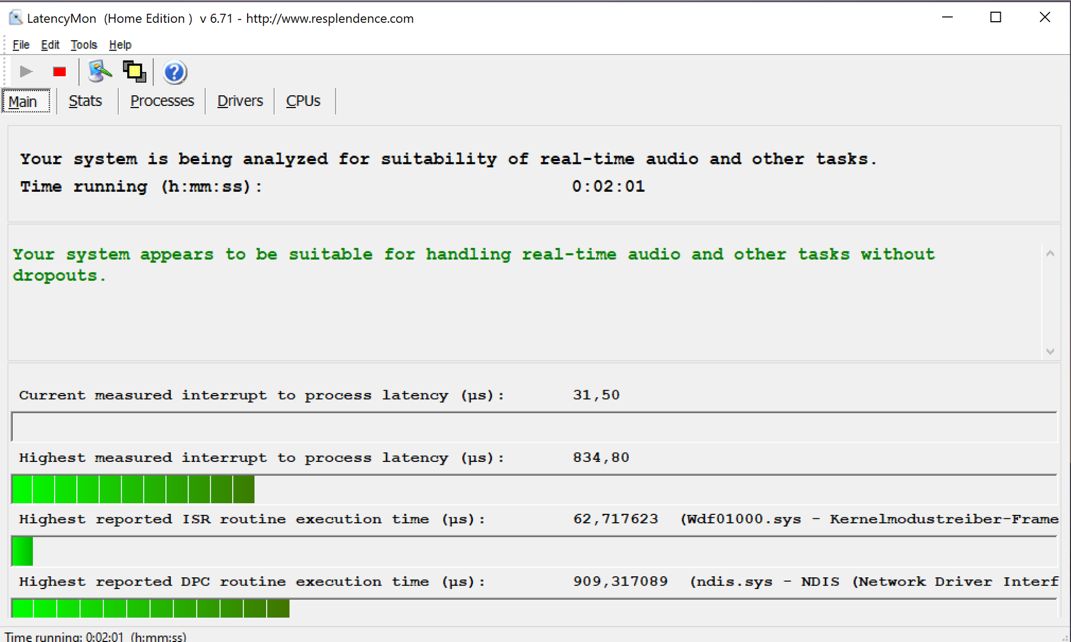This screenshot has height=642, width=1071.
Task: Maximize the LatencyMon window
Action: (996, 18)
